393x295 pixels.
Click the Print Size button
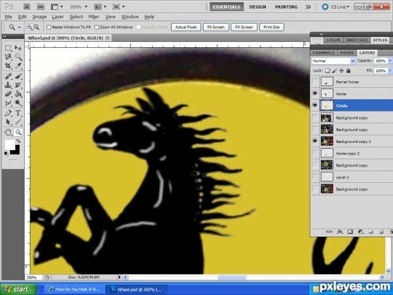[x=272, y=27]
